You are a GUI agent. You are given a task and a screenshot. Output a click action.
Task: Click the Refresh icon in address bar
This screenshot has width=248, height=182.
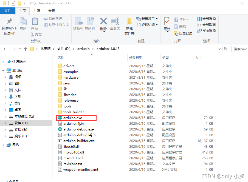[x=225, y=49]
